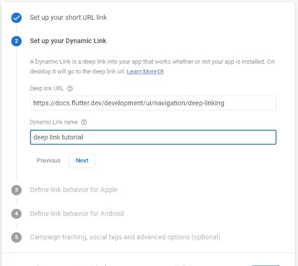Focus the Deep link URL input field
This screenshot has height=266, width=298.
click(153, 103)
